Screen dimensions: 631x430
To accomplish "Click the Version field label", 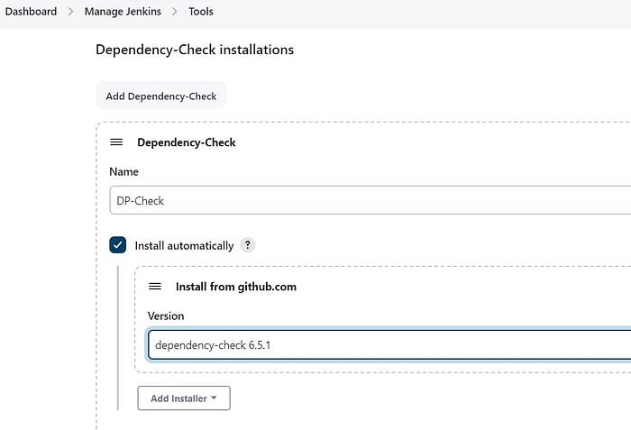I will pos(166,316).
